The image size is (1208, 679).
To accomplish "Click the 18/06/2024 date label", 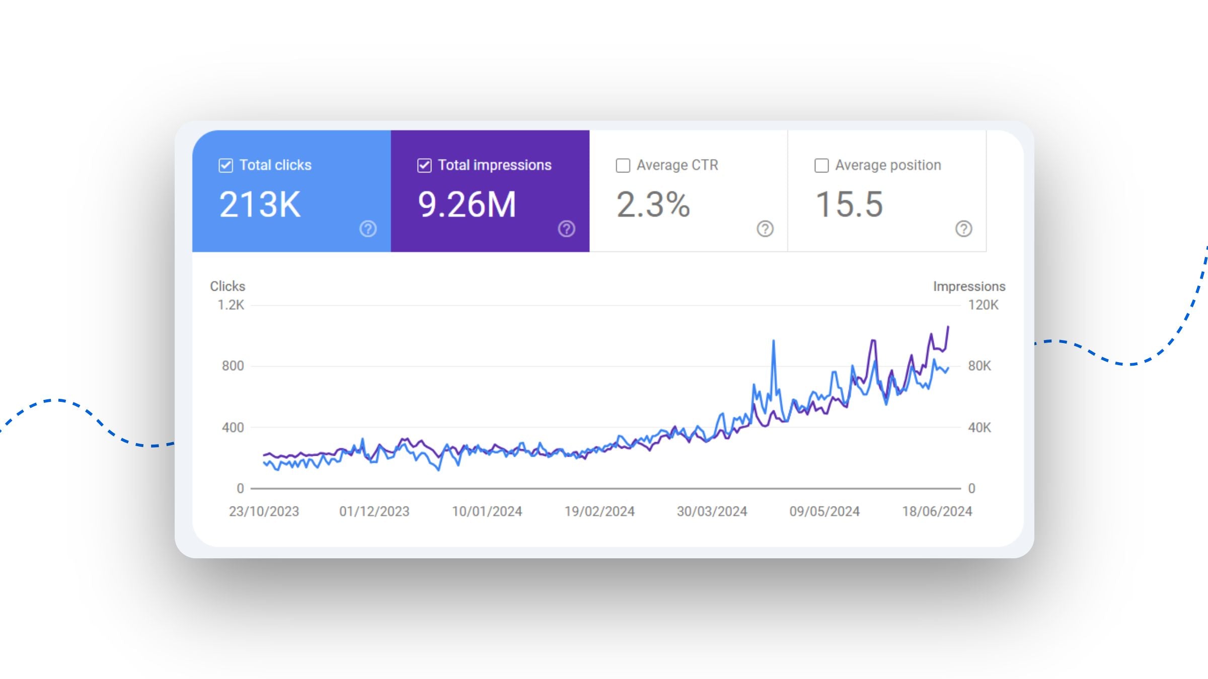I will (x=937, y=512).
